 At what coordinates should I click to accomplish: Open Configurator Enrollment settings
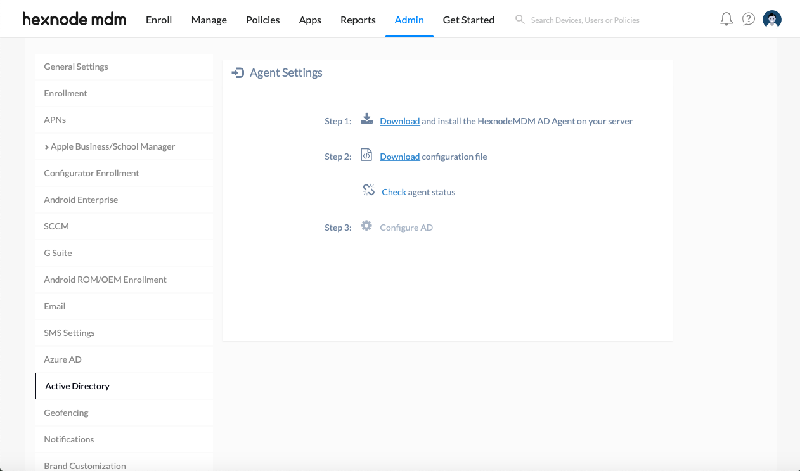[124, 173]
